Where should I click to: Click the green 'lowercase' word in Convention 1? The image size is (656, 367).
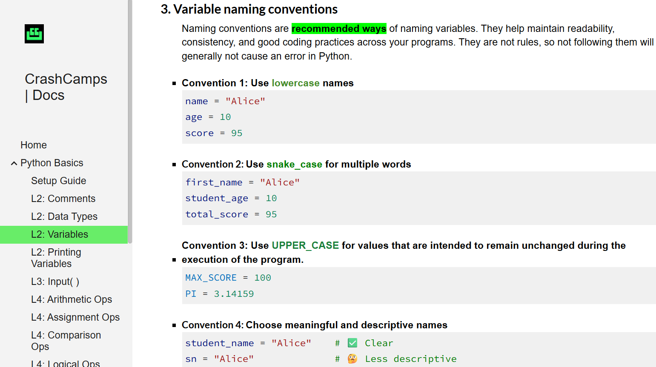click(295, 83)
